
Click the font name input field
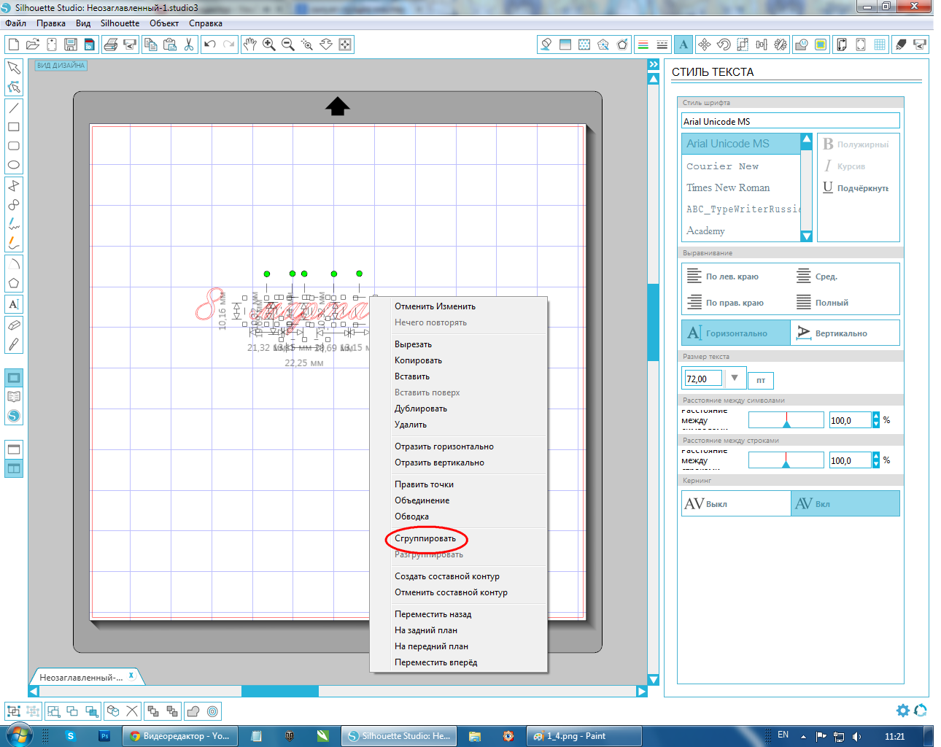[791, 121]
